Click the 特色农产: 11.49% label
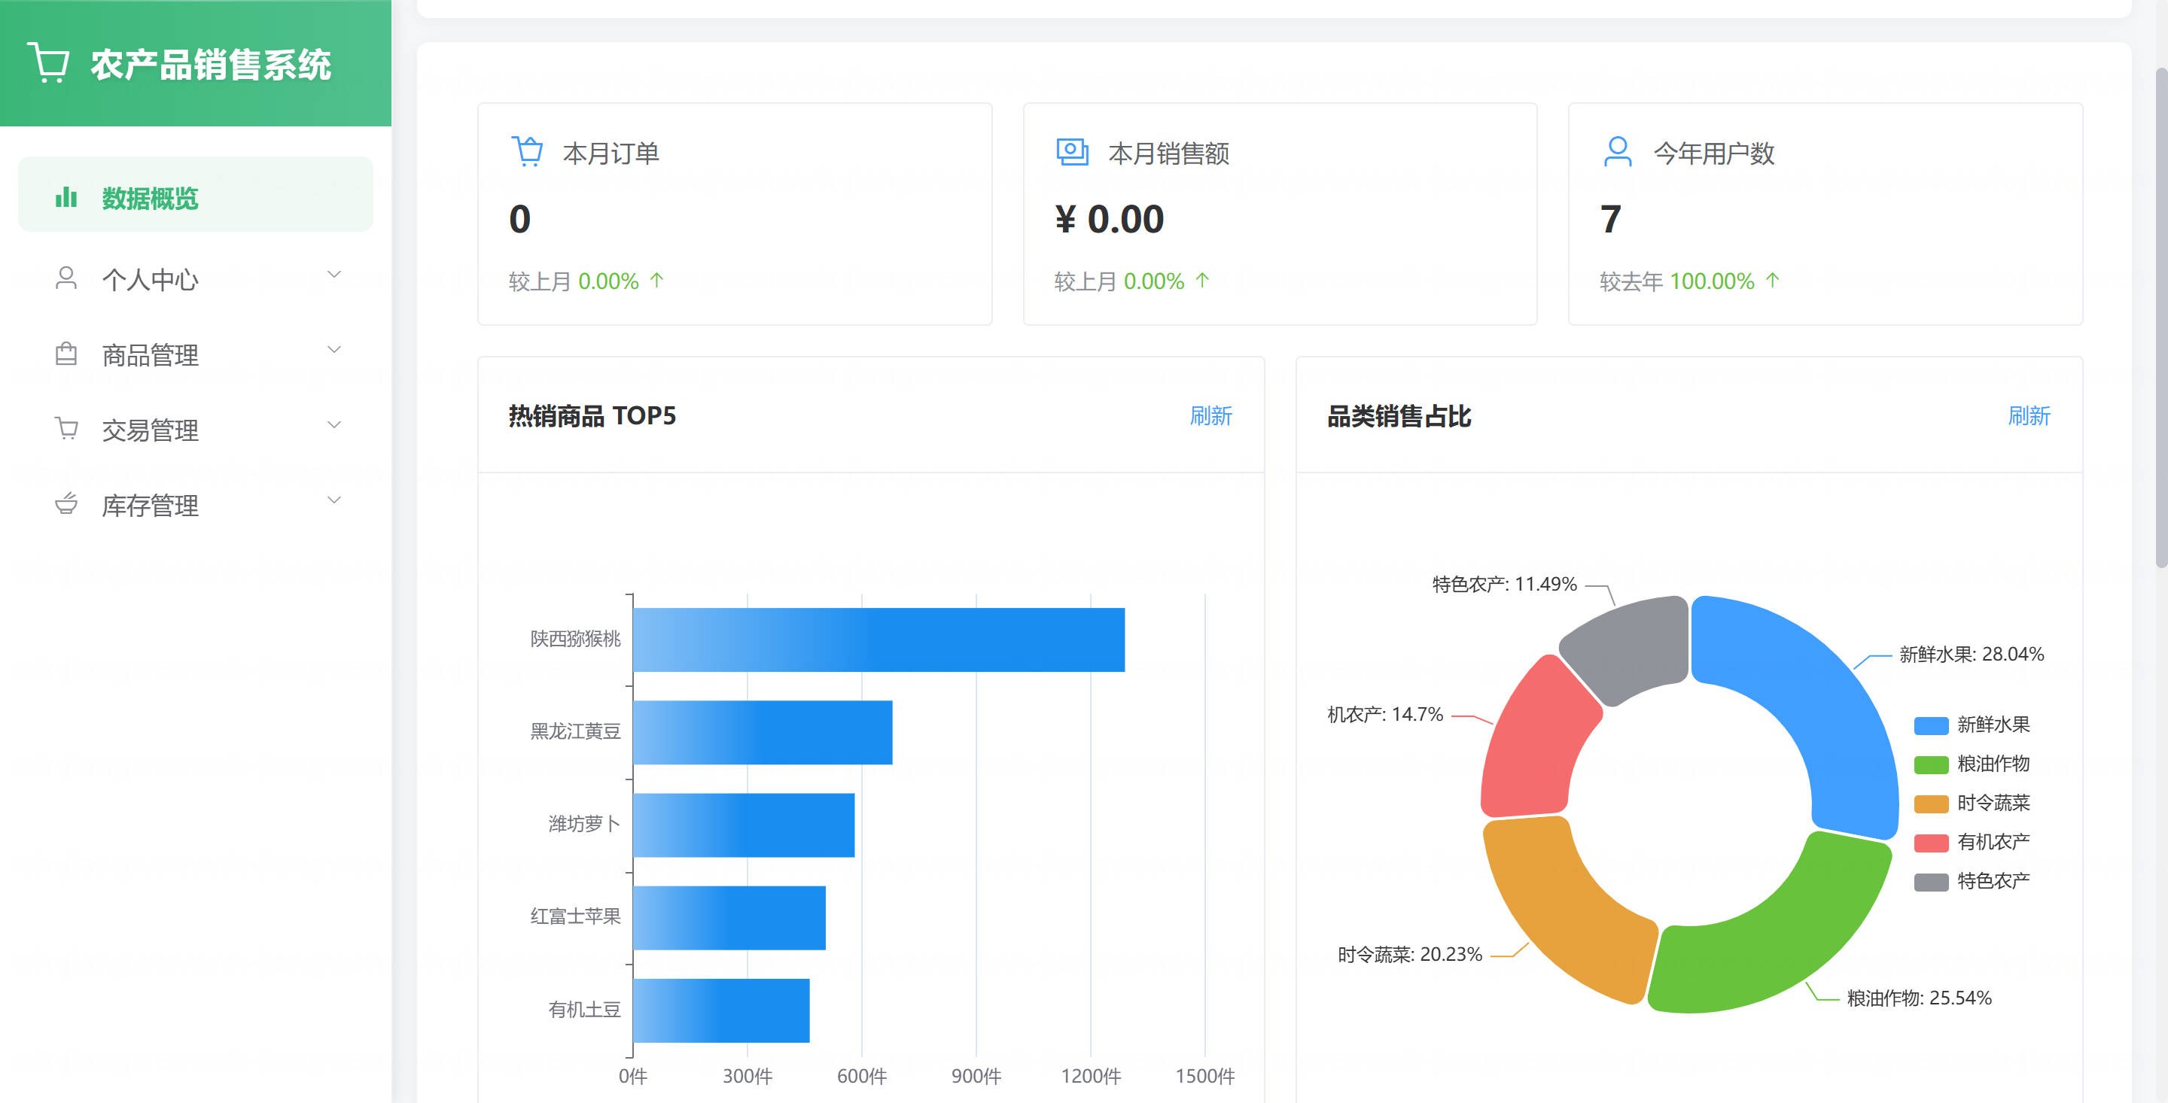The image size is (2168, 1103). click(x=1505, y=584)
